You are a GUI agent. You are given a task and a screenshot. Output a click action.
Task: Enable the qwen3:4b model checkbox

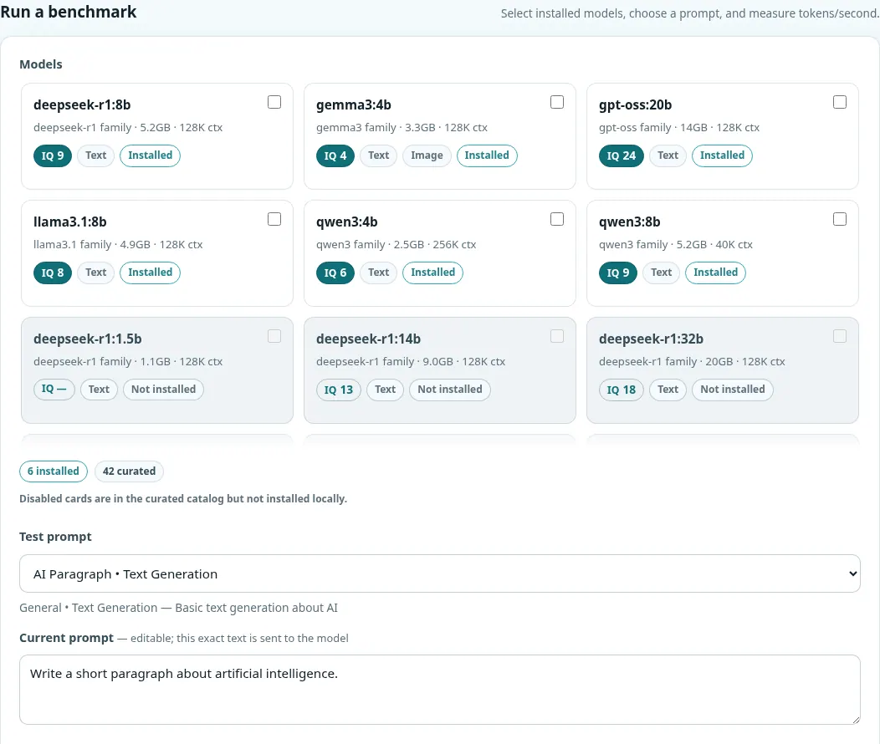[557, 219]
